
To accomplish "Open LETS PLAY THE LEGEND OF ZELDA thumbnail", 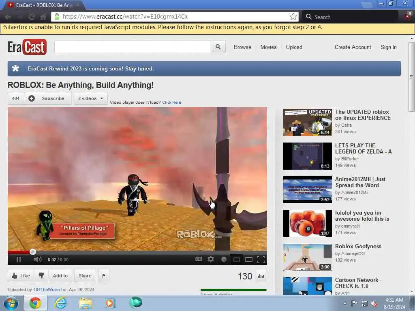I will [x=307, y=156].
